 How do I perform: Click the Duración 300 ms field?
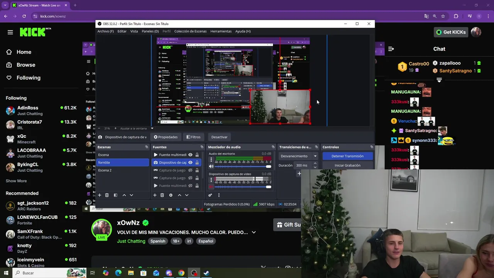point(303,165)
